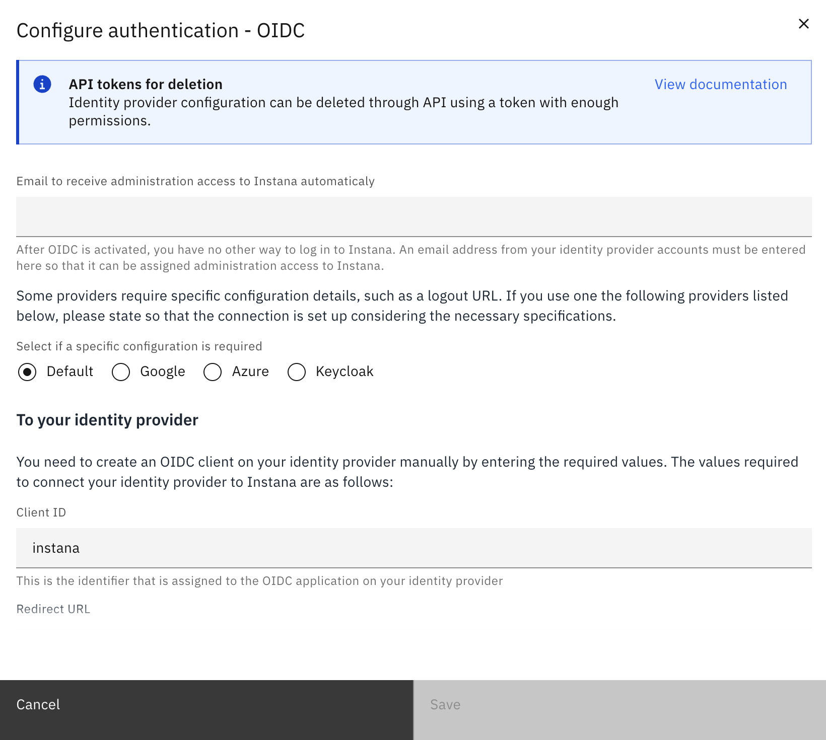Choose the Keycloak provider option

click(x=297, y=372)
